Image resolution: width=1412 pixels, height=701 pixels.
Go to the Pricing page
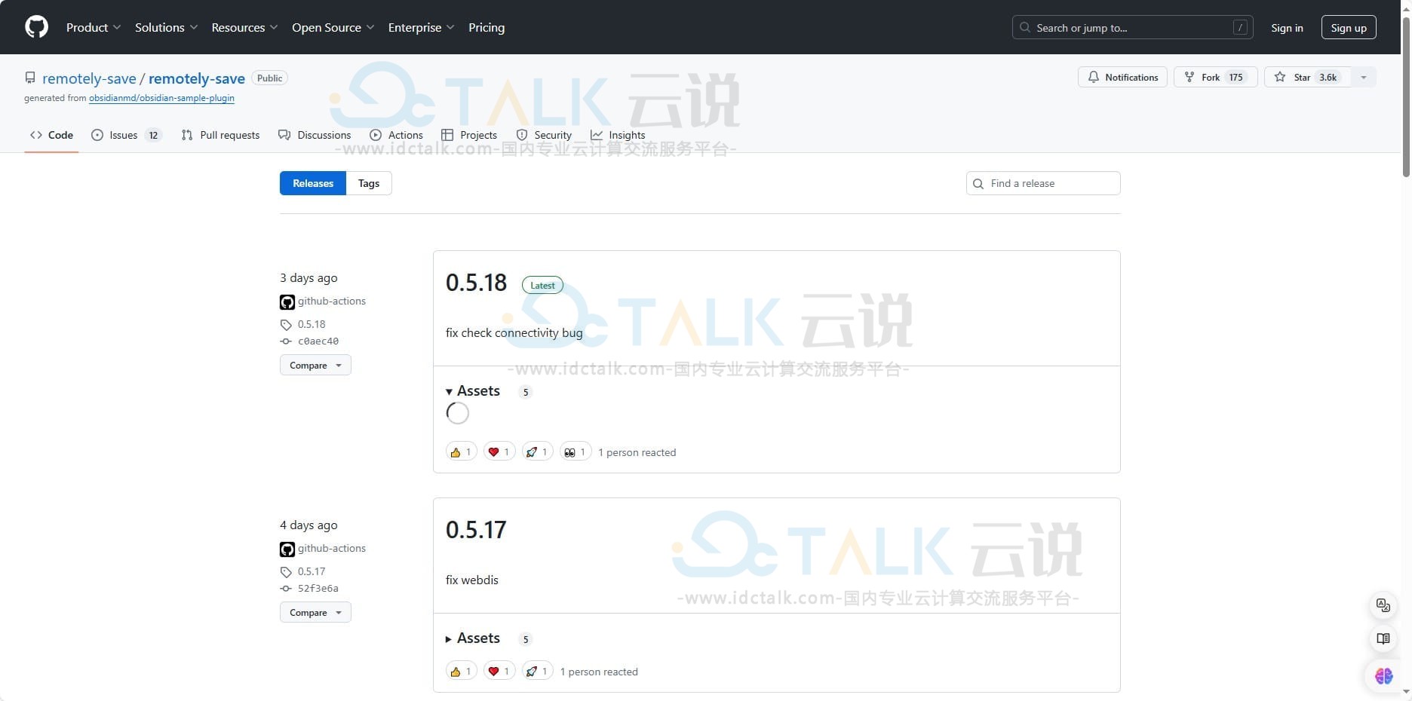pyautogui.click(x=487, y=27)
